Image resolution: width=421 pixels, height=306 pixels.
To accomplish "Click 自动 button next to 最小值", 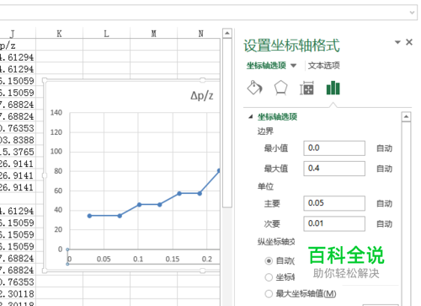I will point(384,148).
